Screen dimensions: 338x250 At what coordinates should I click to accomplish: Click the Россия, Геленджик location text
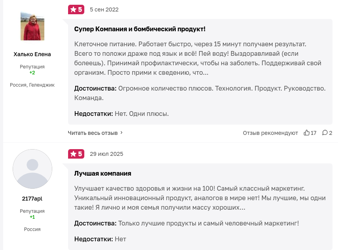pyautogui.click(x=32, y=85)
